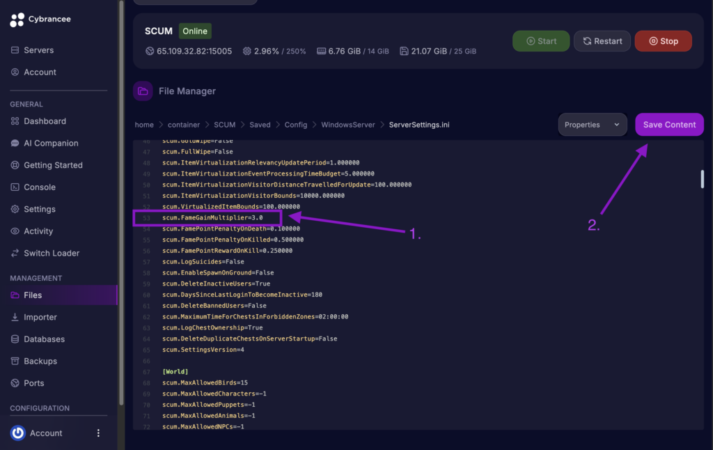Click the Settings gear icon
Image resolution: width=713 pixels, height=450 pixels.
15,209
